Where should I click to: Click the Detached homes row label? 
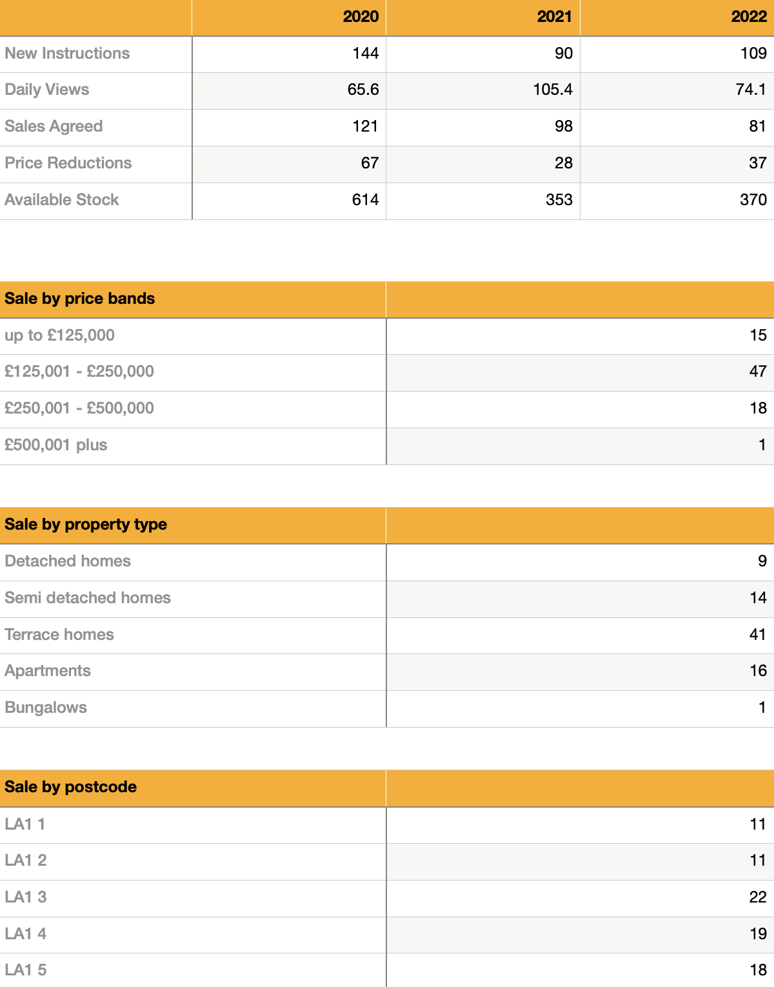click(68, 561)
